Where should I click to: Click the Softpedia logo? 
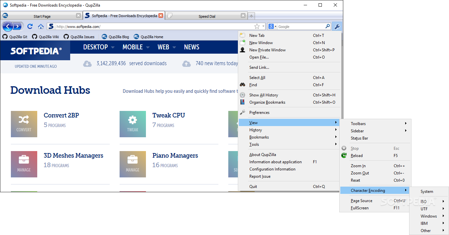36,51
